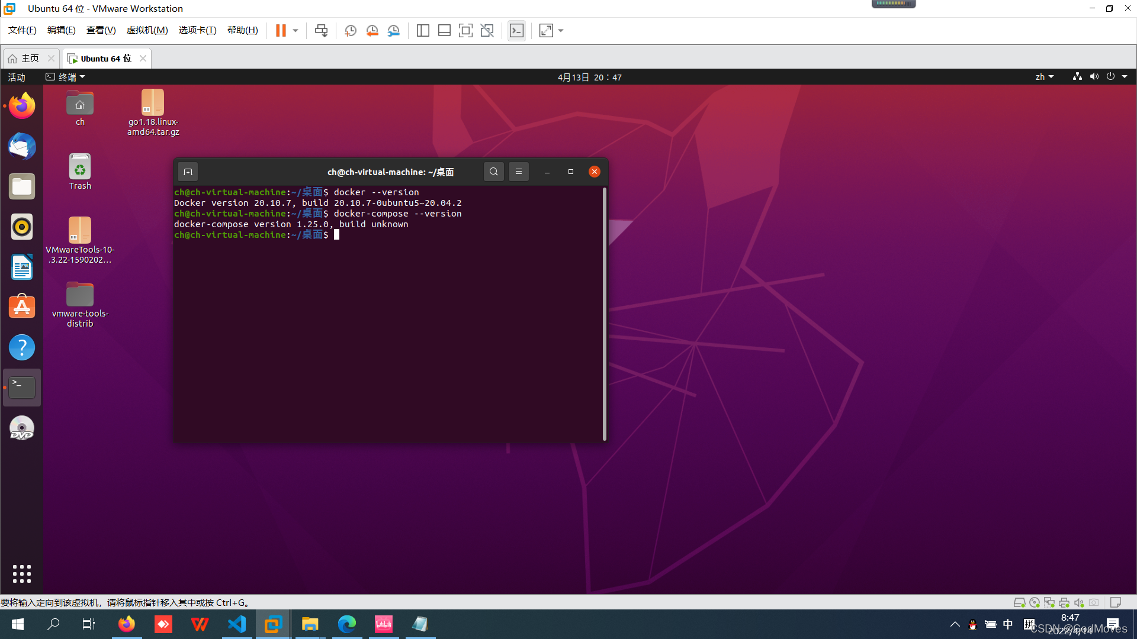Expand the zh input language dropdown
This screenshot has width=1137, height=639.
pos(1045,77)
